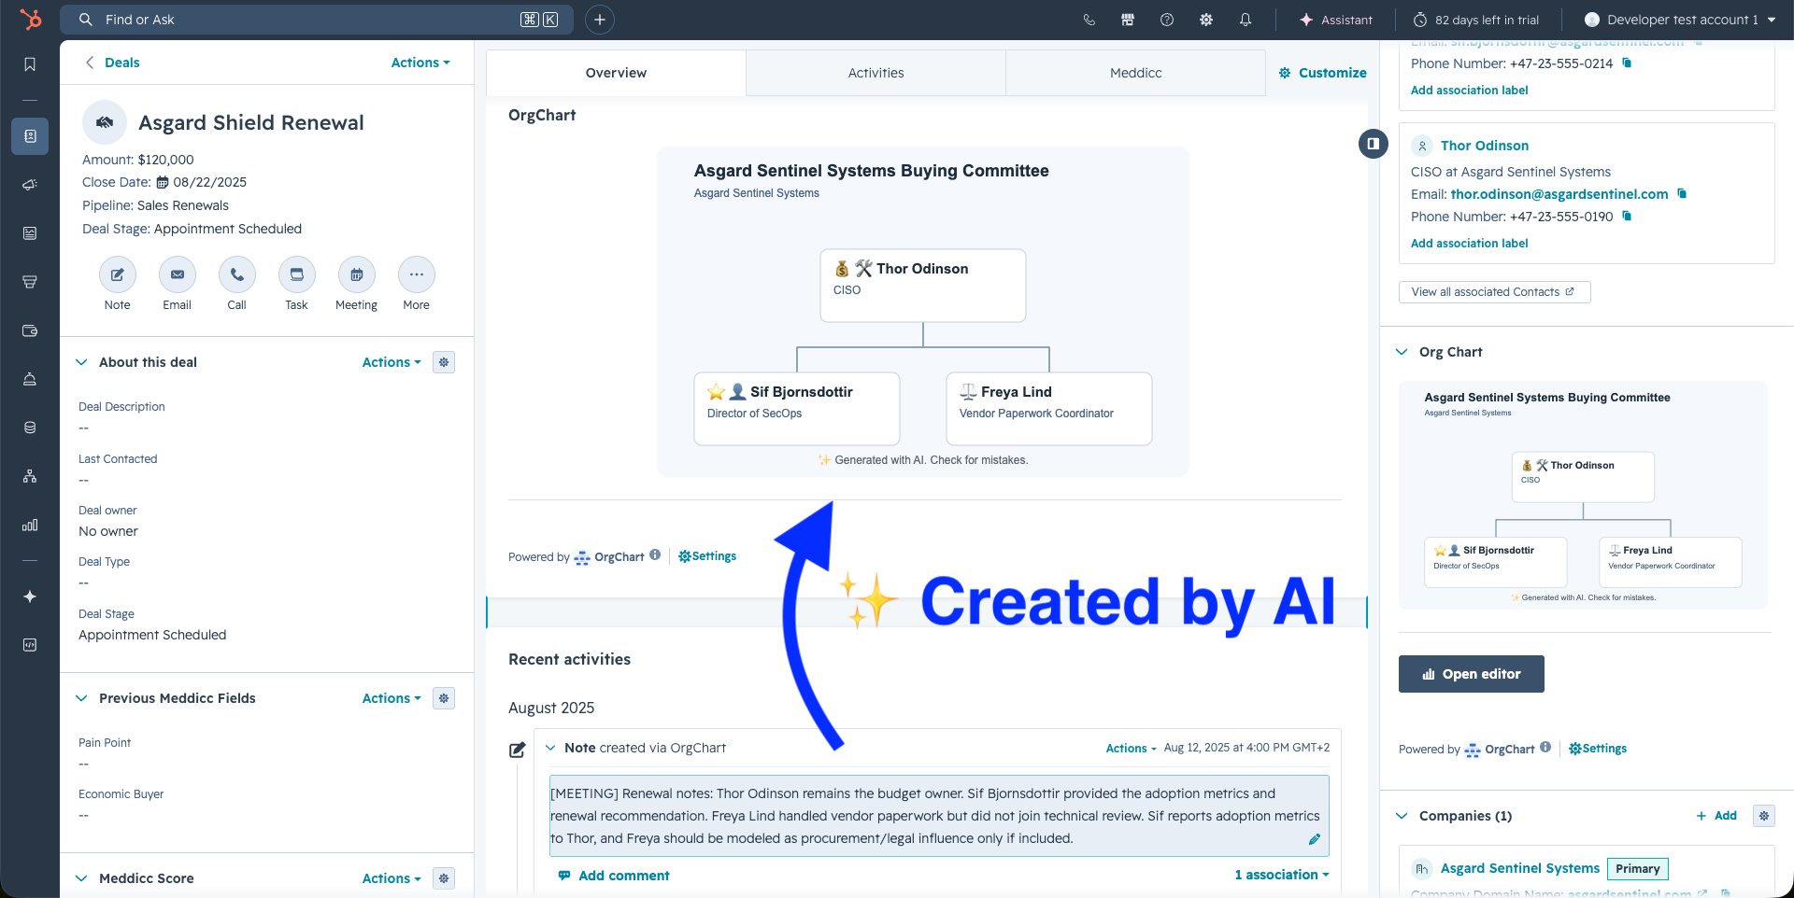Copy phone number +47-23-555-0214
The height and width of the screenshot is (898, 1794).
coord(1627,63)
